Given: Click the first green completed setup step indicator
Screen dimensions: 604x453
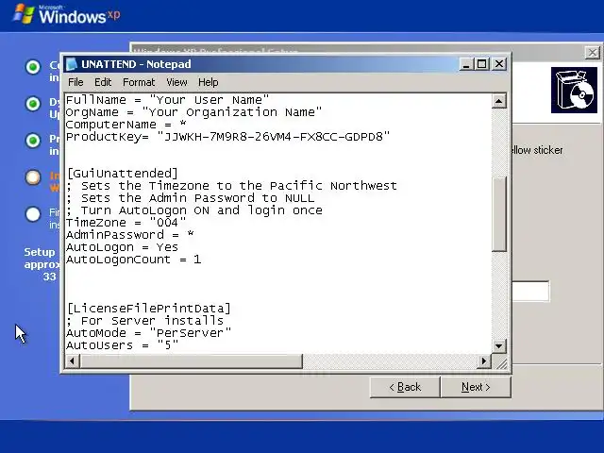Looking at the screenshot, I should click(x=33, y=67).
